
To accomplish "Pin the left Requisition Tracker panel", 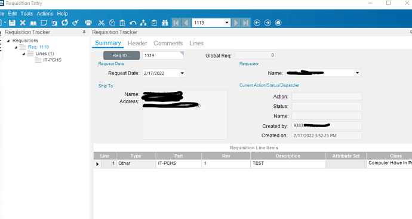I will click(x=84, y=32).
